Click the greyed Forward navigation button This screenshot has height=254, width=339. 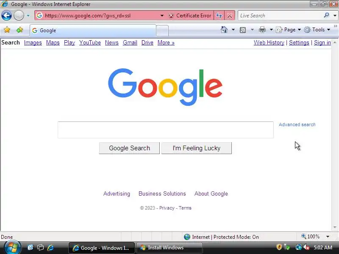pos(19,15)
